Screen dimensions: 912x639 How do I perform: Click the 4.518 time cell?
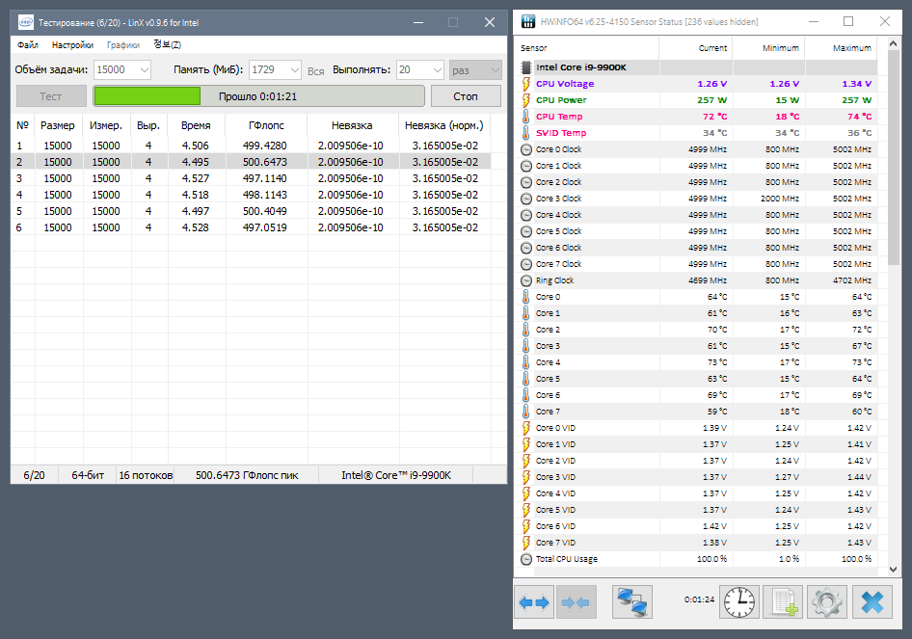[196, 195]
